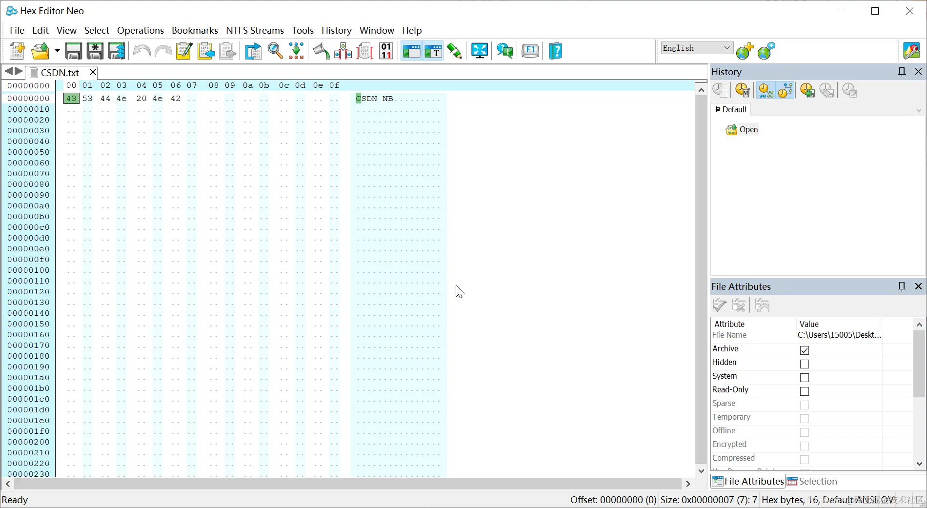Pin the File Attributes panel
This screenshot has width=927, height=508.
coord(902,286)
